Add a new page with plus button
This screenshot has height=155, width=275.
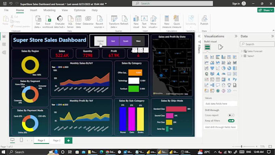click(x=68, y=140)
